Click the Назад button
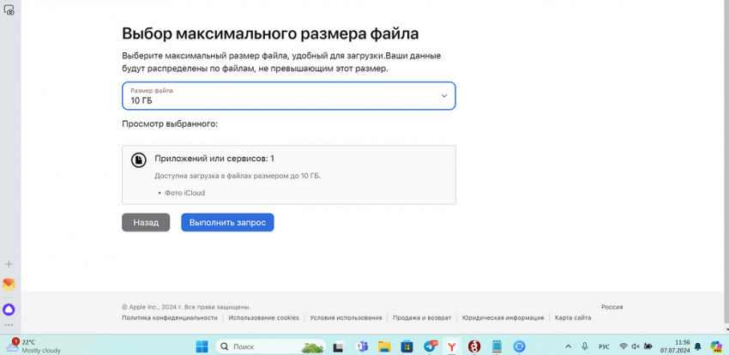Viewport: 729px width, 355px height. pos(146,222)
